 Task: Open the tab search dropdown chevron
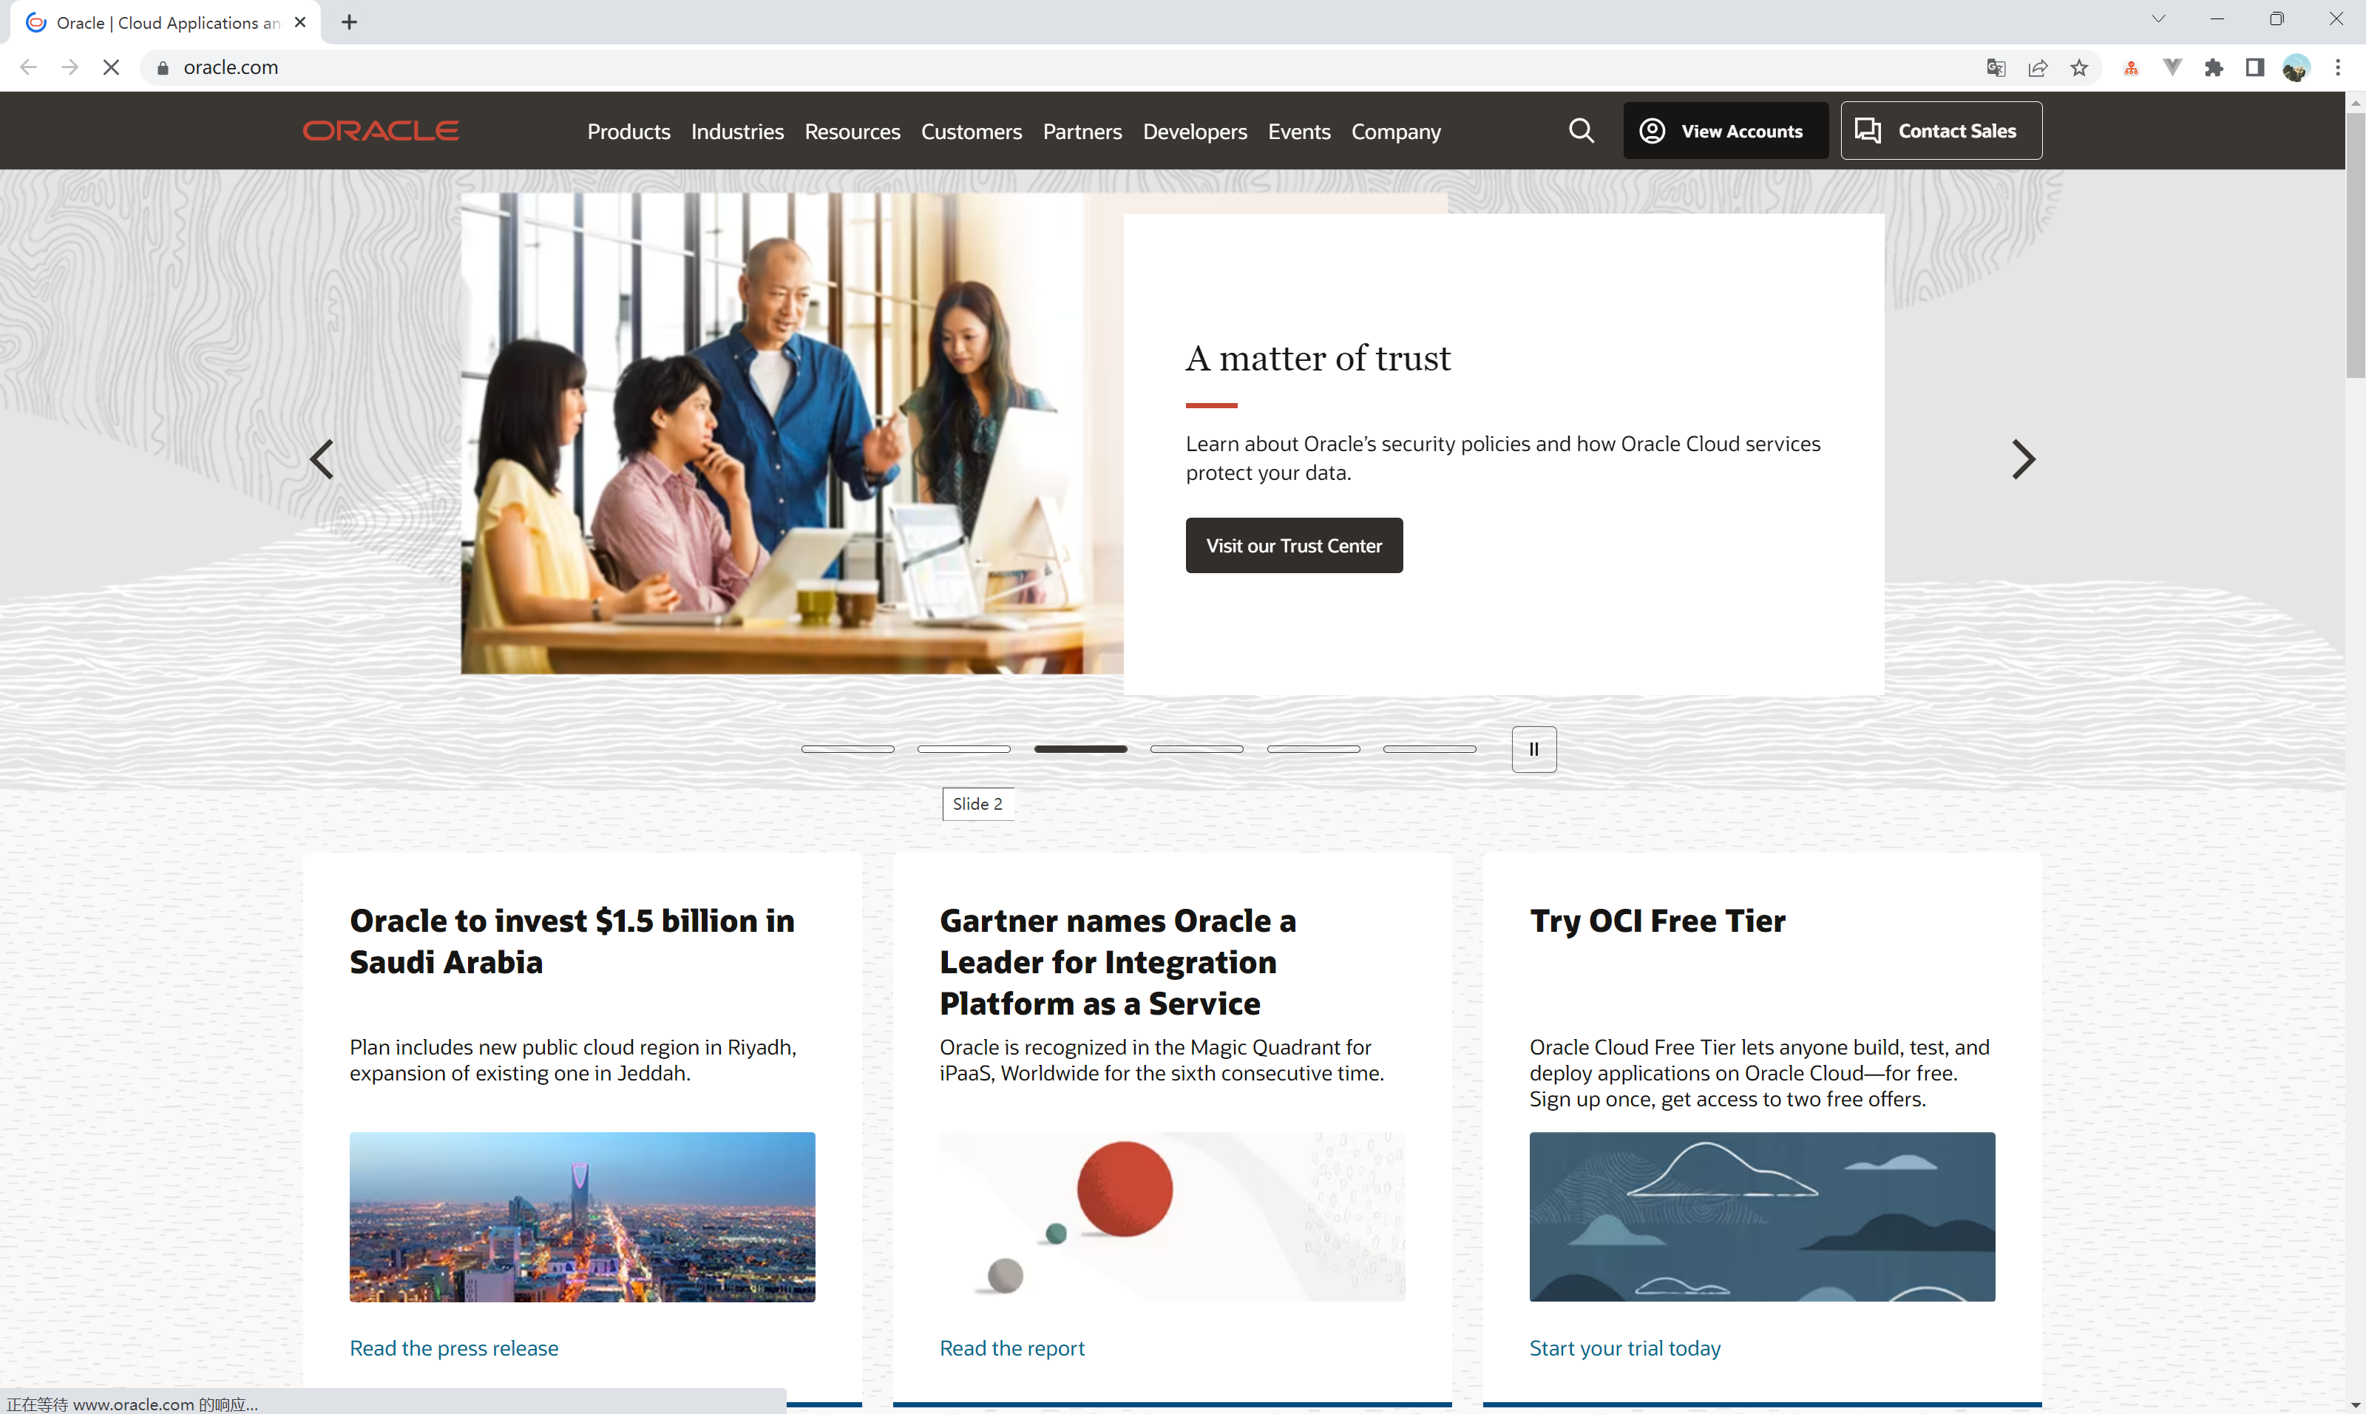[2158, 19]
